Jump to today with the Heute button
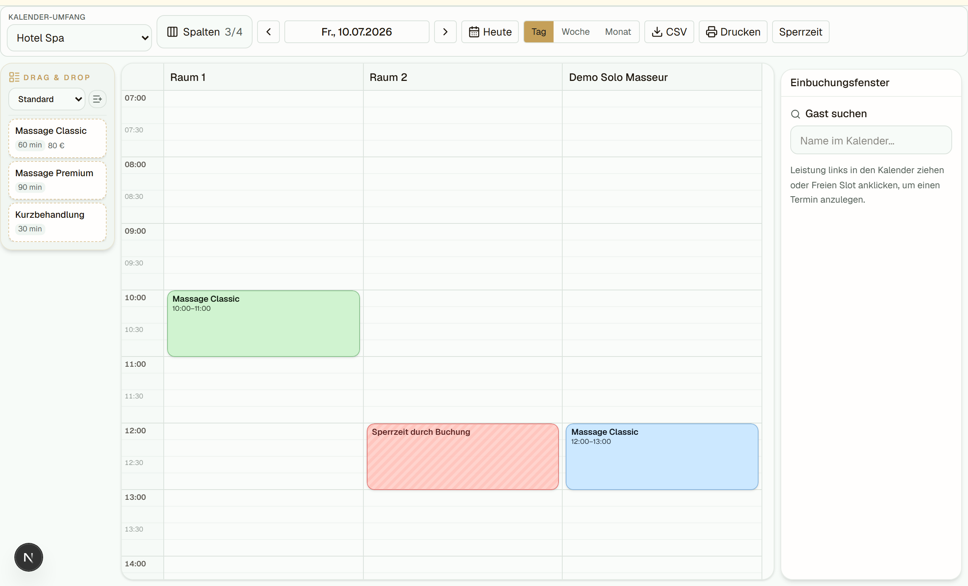This screenshot has width=968, height=586. pos(490,32)
